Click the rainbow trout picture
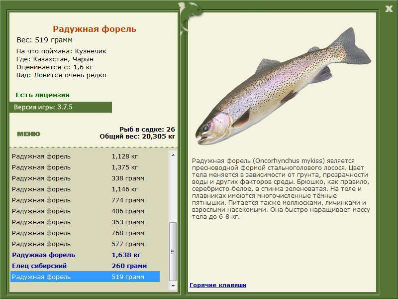The image size is (398, 299). click(283, 86)
